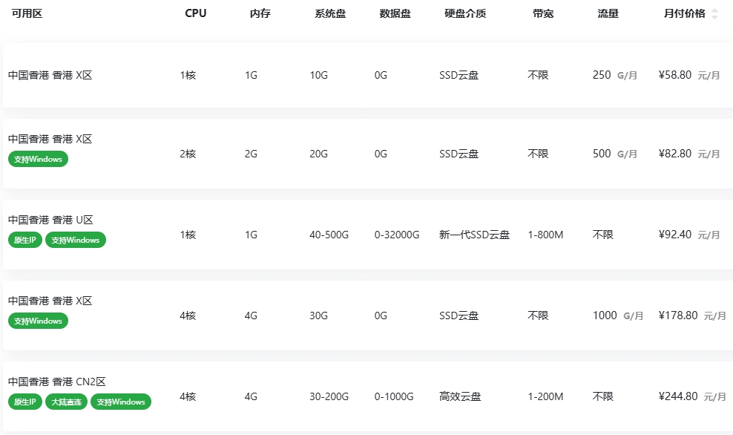The width and height of the screenshot is (733, 435).
Task: Click the CPU column header
Action: [x=195, y=13]
